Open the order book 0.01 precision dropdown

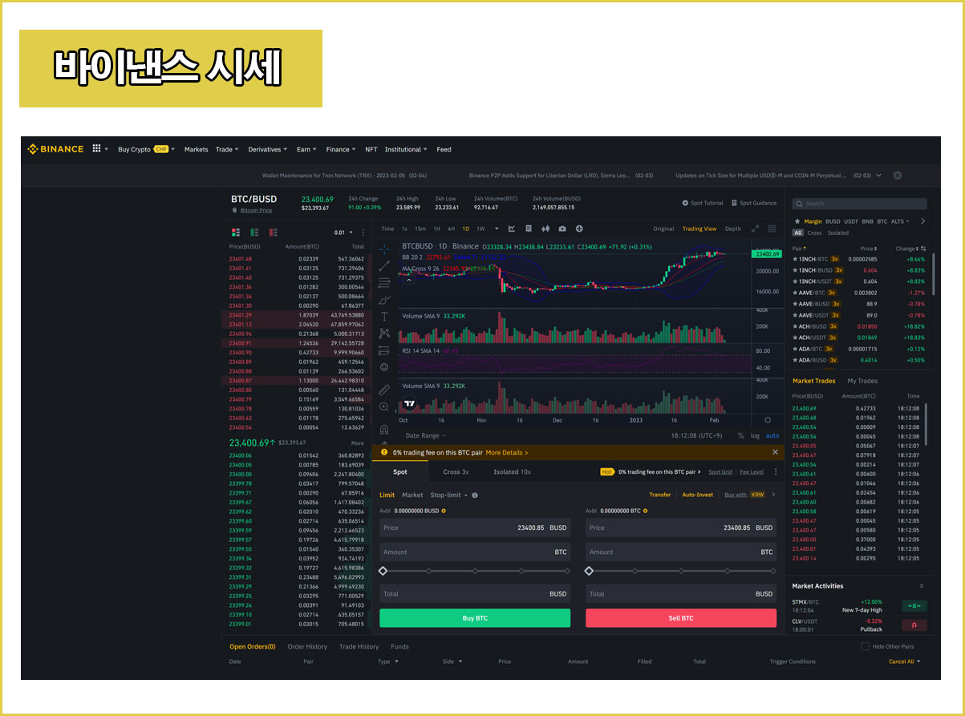(343, 233)
